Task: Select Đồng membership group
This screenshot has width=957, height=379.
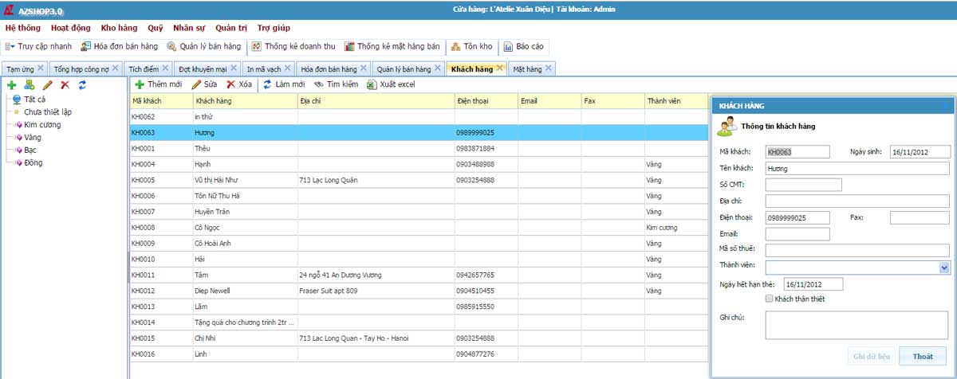Action: pos(33,163)
